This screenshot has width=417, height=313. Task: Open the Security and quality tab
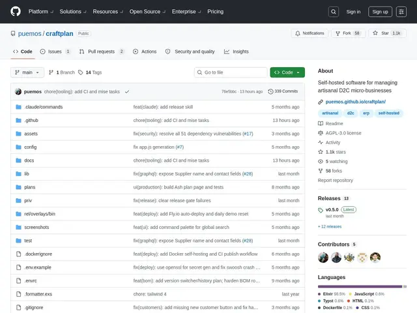click(x=190, y=52)
